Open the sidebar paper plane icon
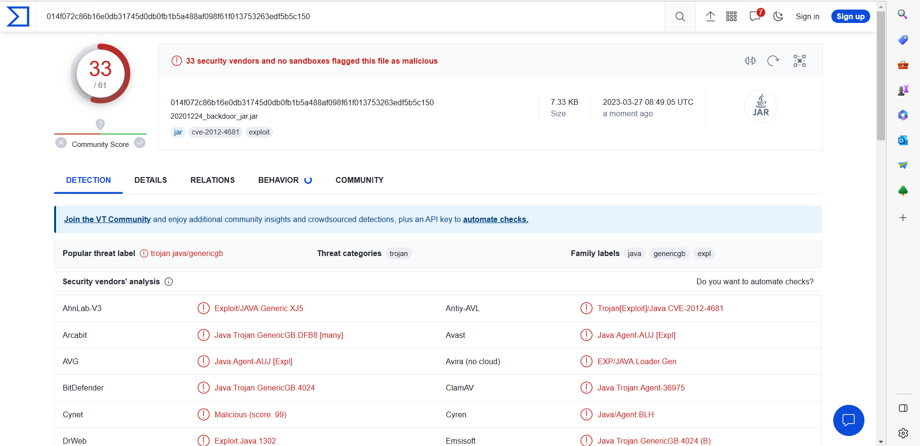The height and width of the screenshot is (446, 920). (903, 165)
